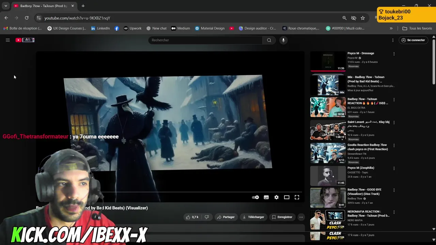436x245 pixels.
Task: Open options for Badboy 7low REACTION video
Action: coord(394,100)
